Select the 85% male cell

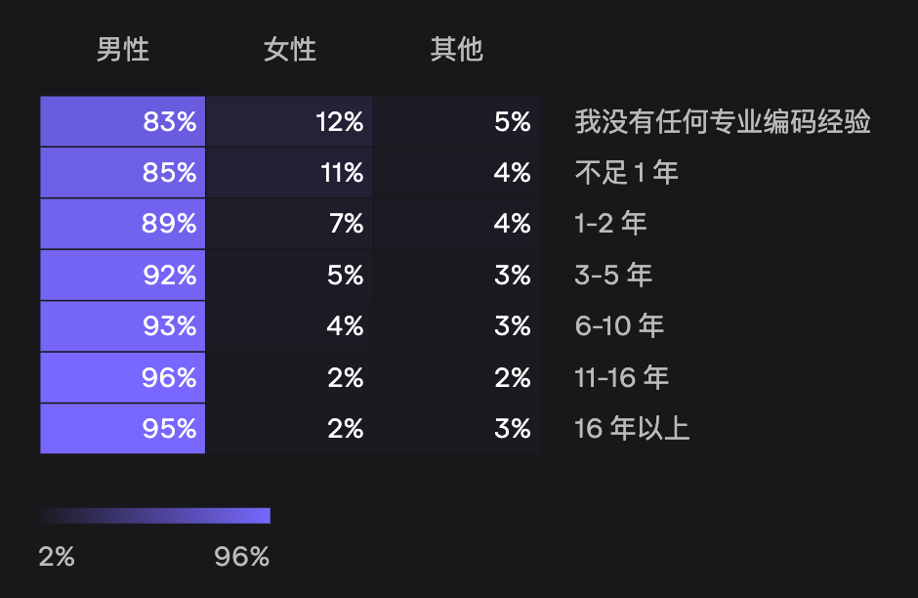(x=122, y=172)
